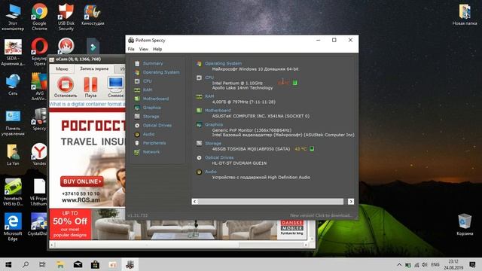Click Audio heading link in summary pane

point(211,172)
